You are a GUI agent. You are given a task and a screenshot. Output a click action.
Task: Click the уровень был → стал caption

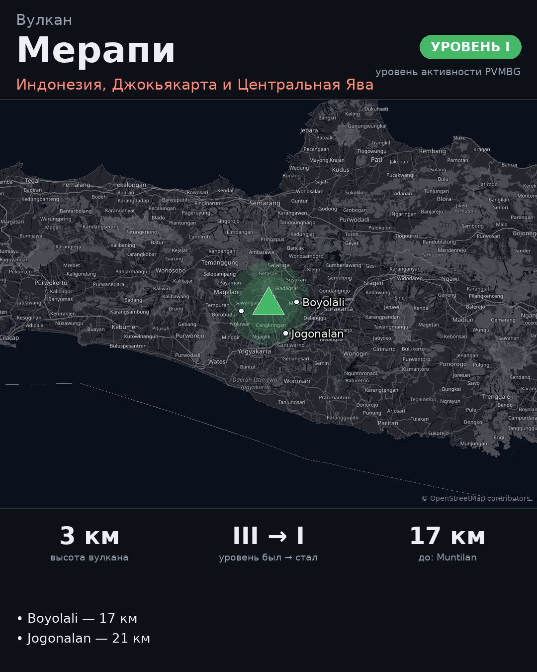pos(268,558)
